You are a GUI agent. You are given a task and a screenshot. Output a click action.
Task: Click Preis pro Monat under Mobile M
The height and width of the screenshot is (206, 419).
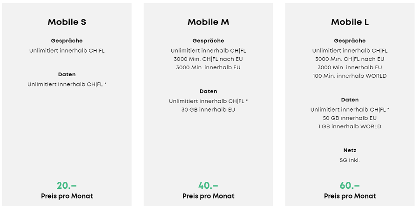pos(208,196)
